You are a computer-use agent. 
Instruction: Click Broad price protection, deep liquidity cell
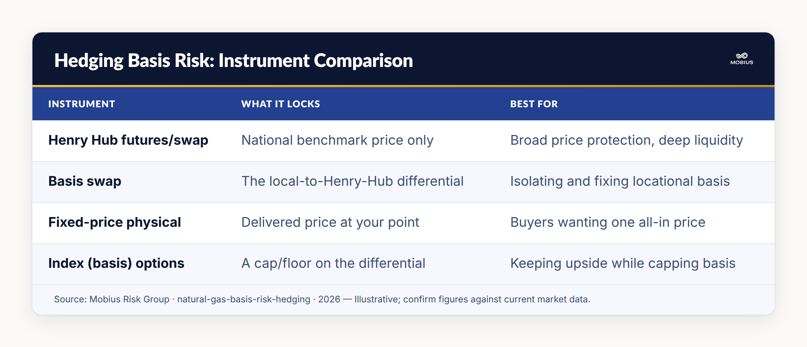pos(627,140)
